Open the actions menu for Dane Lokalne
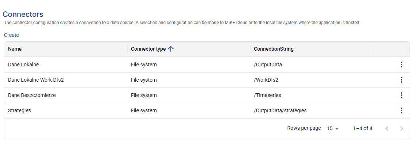Image resolution: width=414 pixels, height=148 pixels. [x=401, y=65]
